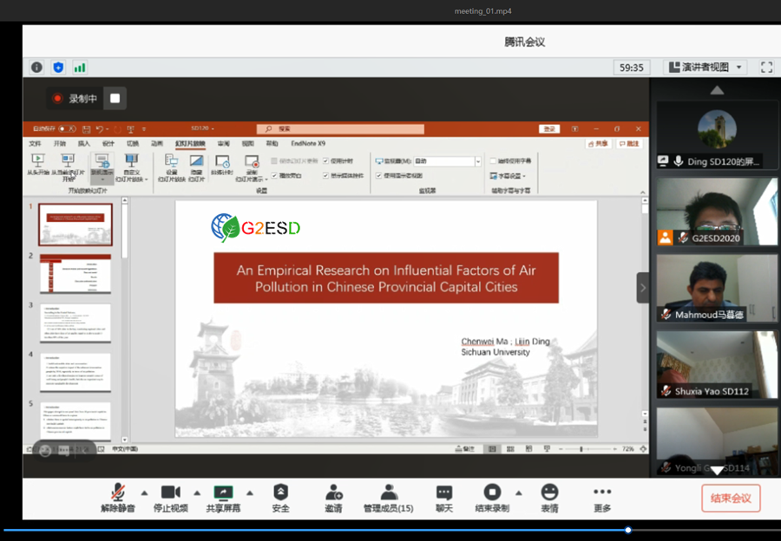Click the fullscreen icon beside 演讲者视图

766,67
